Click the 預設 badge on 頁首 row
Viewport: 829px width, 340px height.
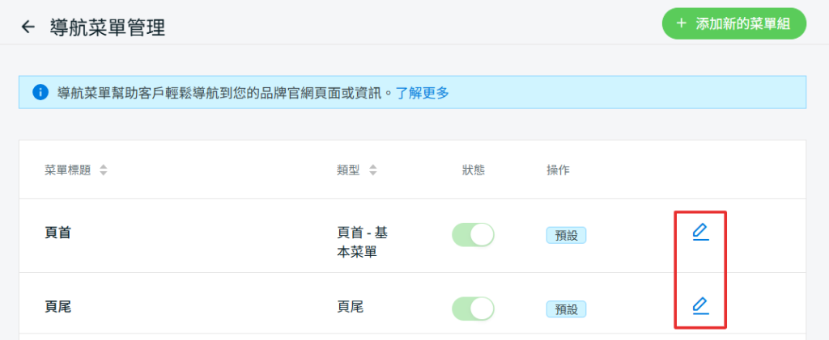click(x=566, y=236)
